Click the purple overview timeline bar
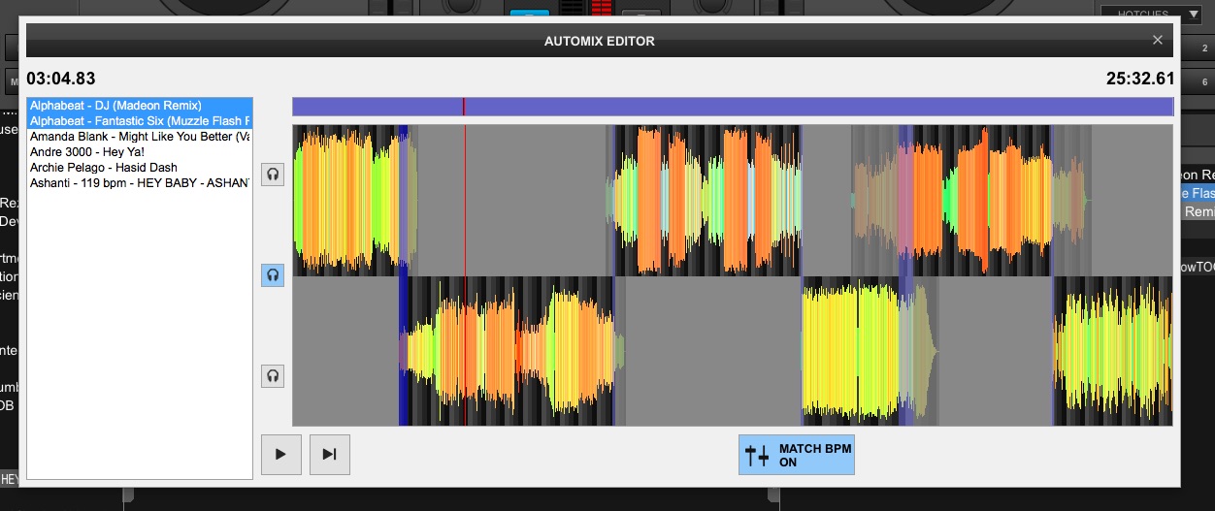Viewport: 1215px width, 511px height. 733,107
